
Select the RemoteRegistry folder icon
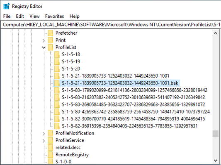coord(51,155)
